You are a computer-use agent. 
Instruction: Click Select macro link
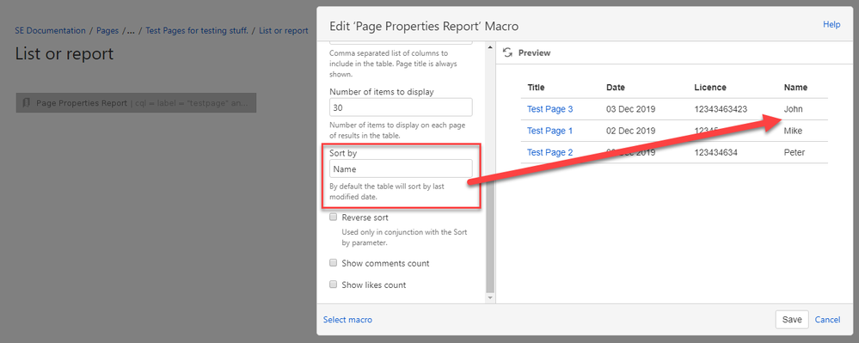(x=347, y=320)
